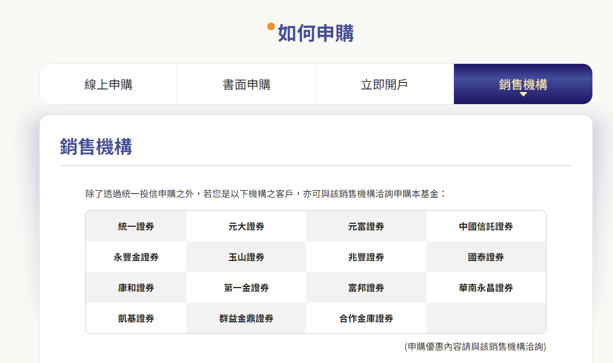Click the 群益金鼎證券 table cell
Viewport: 613px width, 363px height.
[246, 318]
